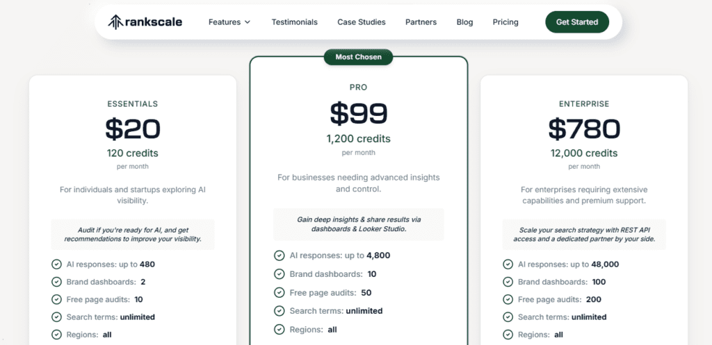Click checkmark icon beside Essentials Regions: all
The height and width of the screenshot is (345, 712).
click(x=56, y=335)
